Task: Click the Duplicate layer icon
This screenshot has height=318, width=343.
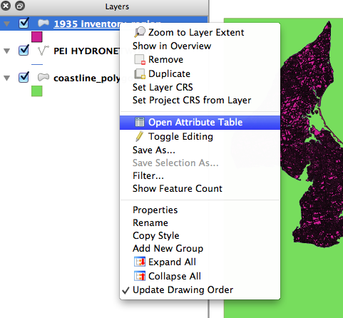Action: click(x=140, y=73)
